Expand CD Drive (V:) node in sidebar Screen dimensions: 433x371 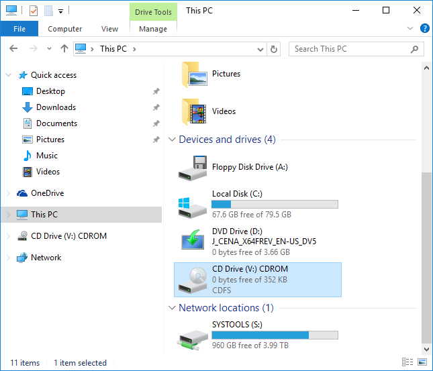click(9, 236)
